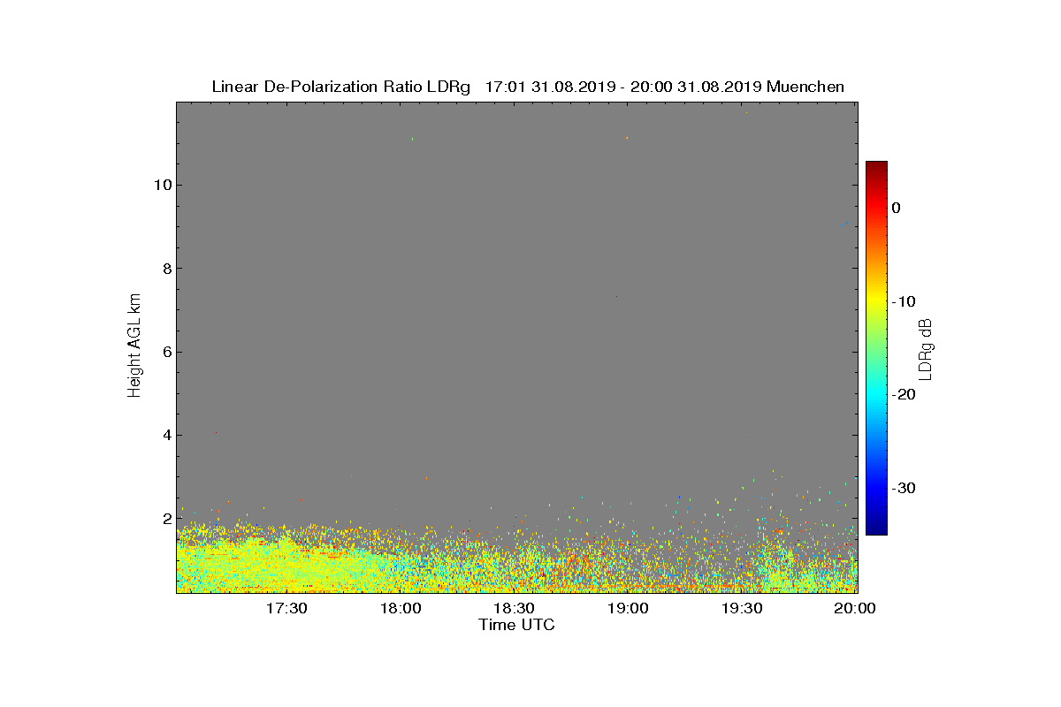1061x707 pixels.
Task: Click the colorbar label '-30'
Action: 904,488
